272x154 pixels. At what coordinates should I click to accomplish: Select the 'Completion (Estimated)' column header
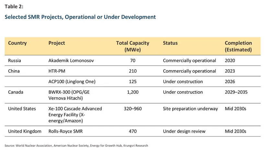pos(238,46)
